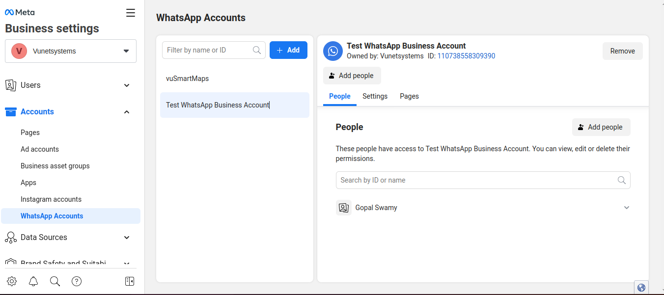Open notifications bell icon

[33, 281]
